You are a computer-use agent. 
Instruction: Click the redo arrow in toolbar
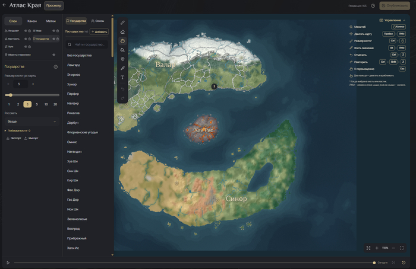tap(122, 98)
